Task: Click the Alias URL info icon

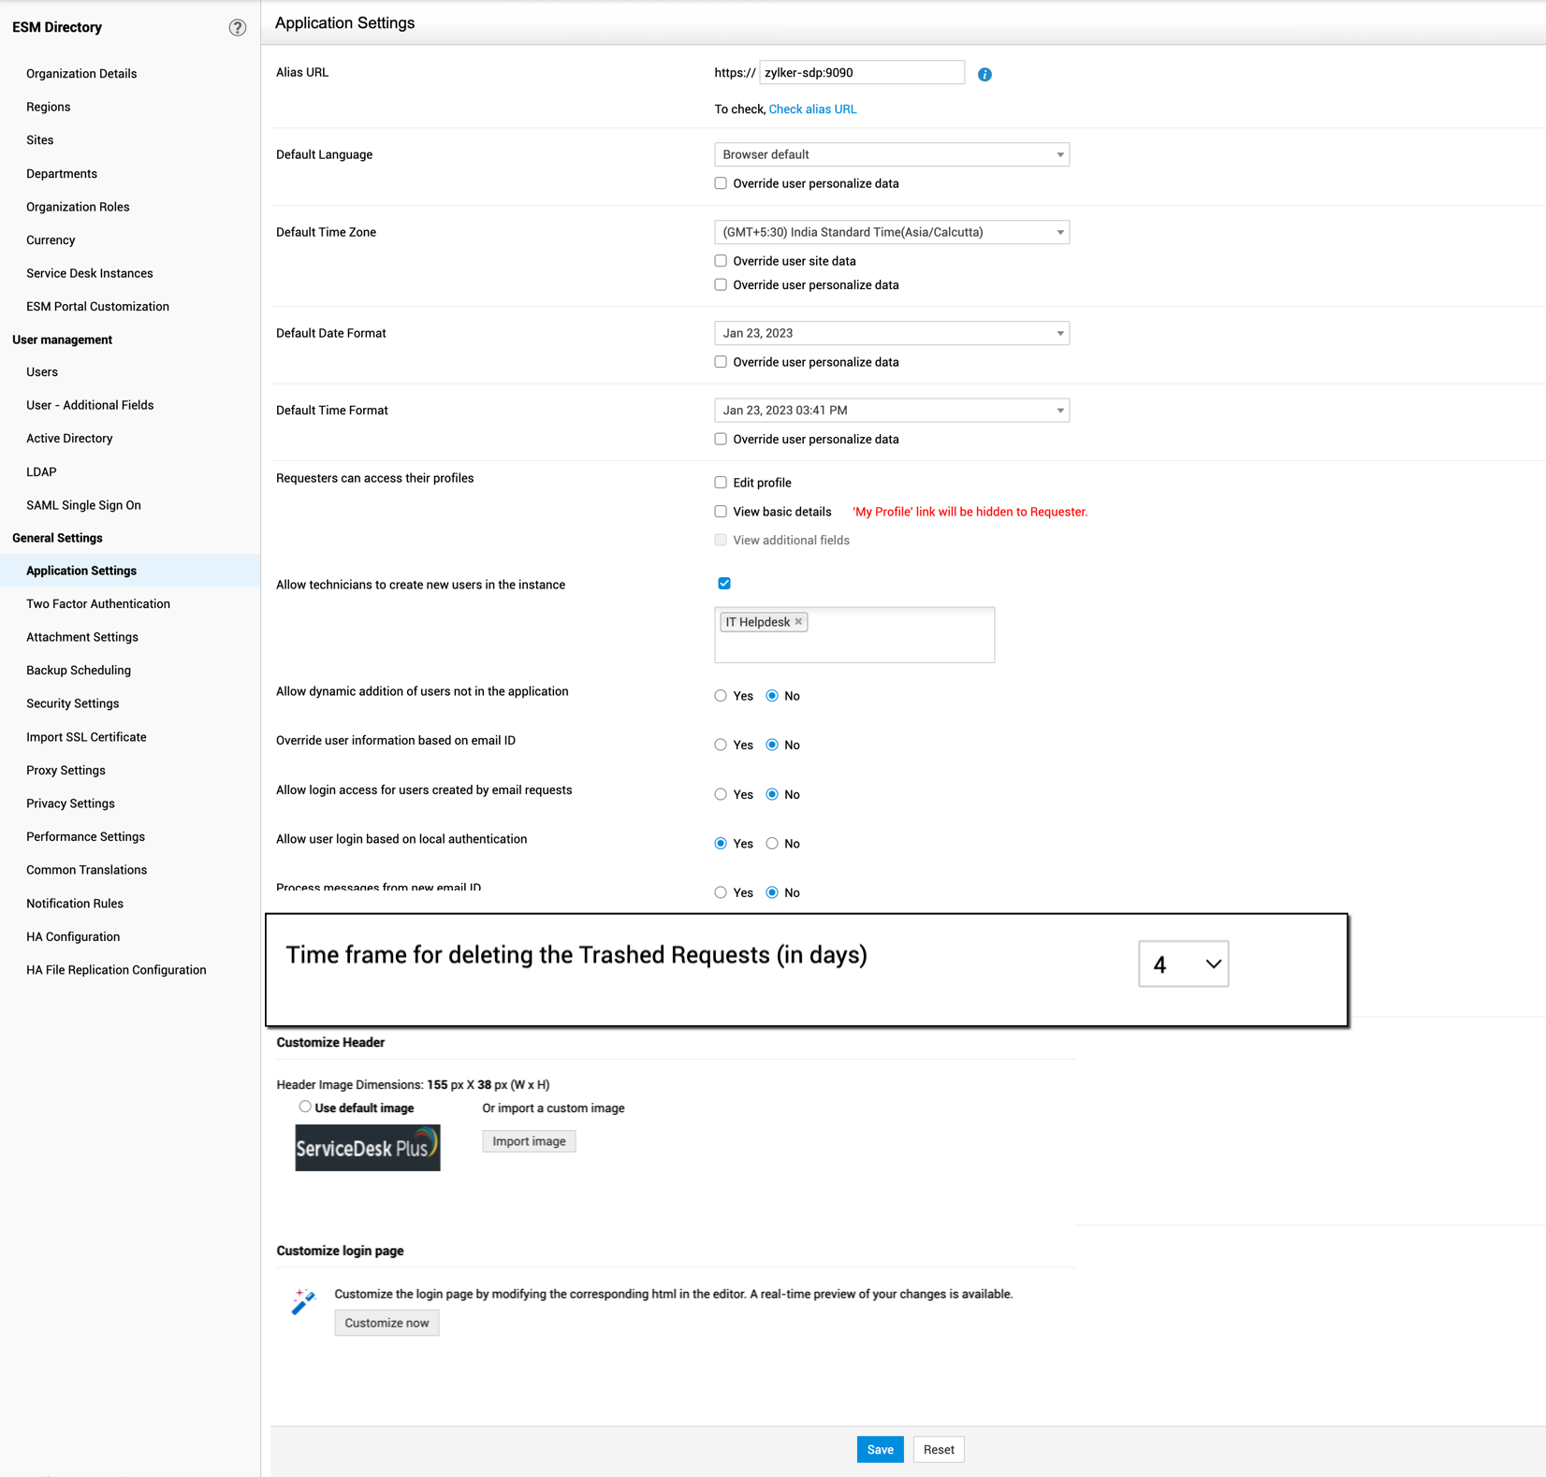Action: pos(984,74)
